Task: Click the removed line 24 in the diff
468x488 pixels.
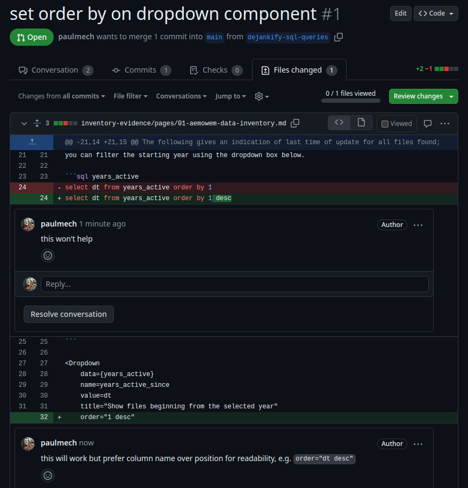Action: pyautogui.click(x=234, y=187)
